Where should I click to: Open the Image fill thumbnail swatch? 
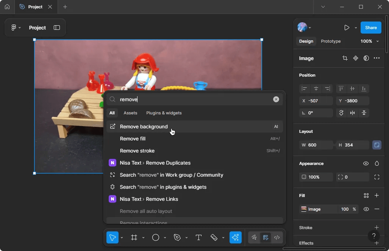click(304, 209)
